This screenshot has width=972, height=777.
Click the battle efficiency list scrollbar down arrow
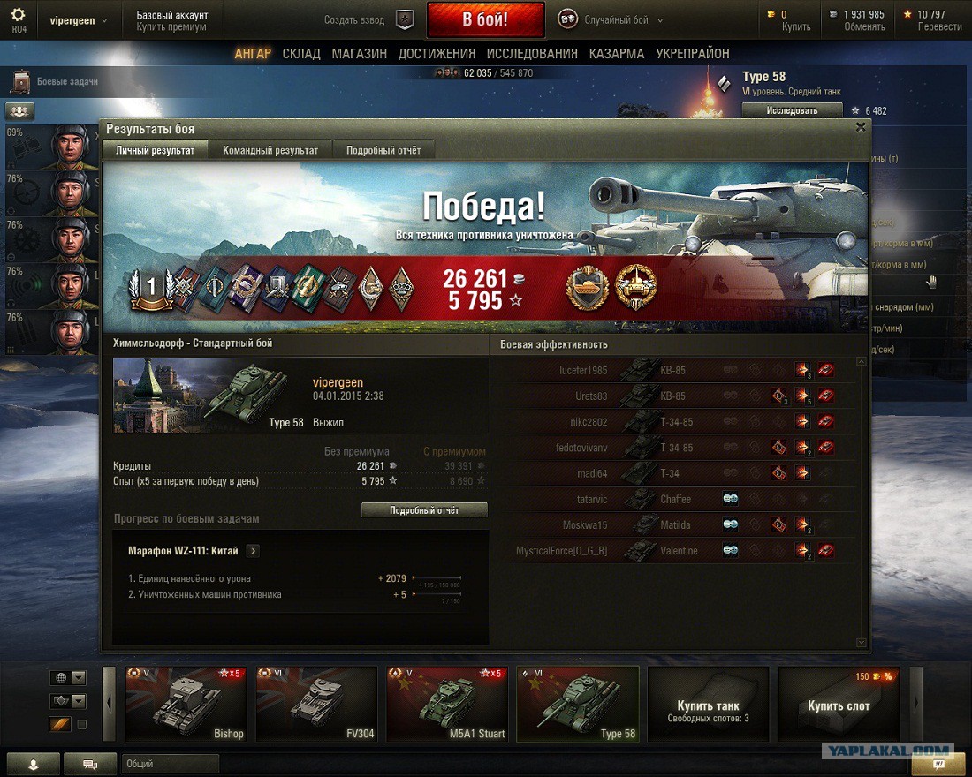pyautogui.click(x=861, y=643)
